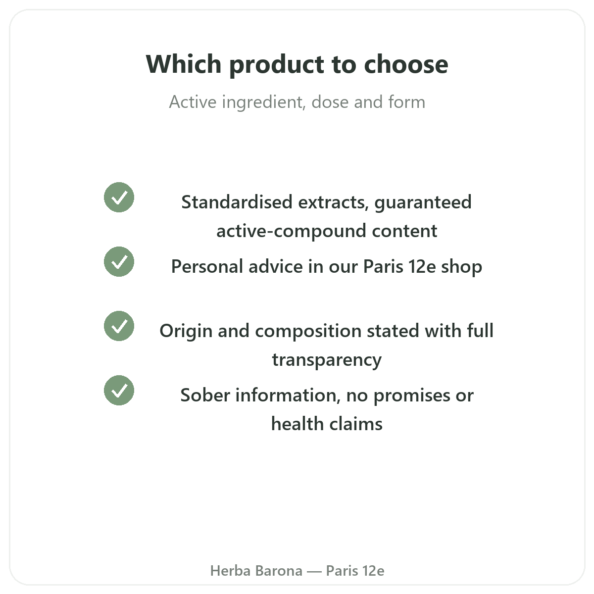The width and height of the screenshot is (594, 594).
Task: Click the word 'transparency'
Action: coord(327,360)
